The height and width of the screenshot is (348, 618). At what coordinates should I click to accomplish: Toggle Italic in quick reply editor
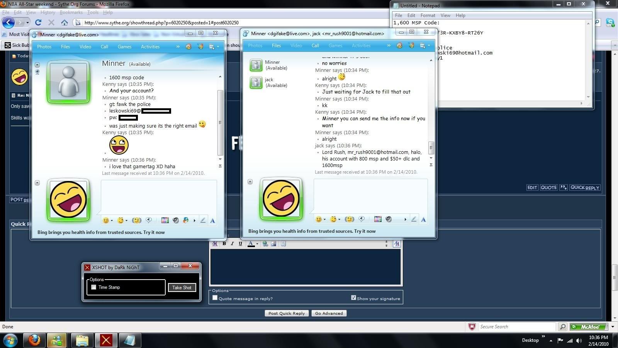tap(232, 244)
